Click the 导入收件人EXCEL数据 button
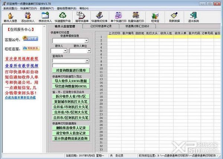223x159 pixels. click(x=71, y=81)
